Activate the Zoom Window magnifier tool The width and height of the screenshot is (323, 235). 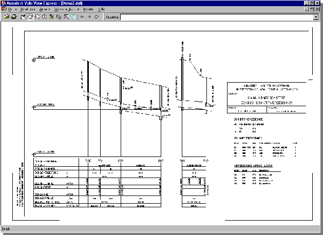[x=30, y=17]
